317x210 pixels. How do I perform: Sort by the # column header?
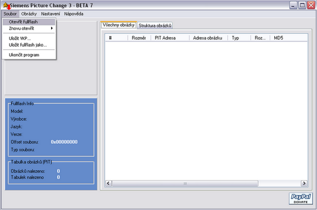click(116, 38)
